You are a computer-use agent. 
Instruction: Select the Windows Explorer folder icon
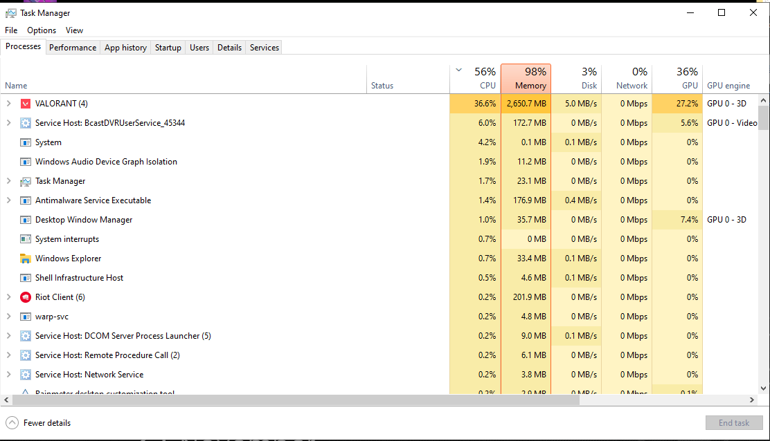[x=26, y=259]
